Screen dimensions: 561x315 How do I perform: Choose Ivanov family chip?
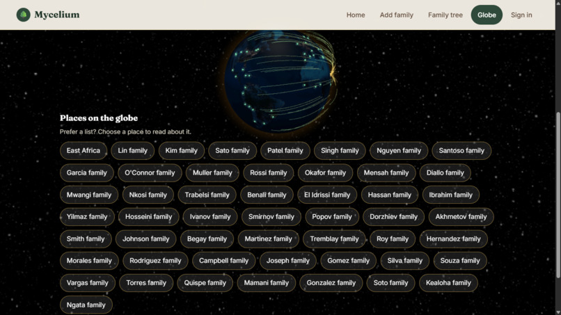[210, 217]
